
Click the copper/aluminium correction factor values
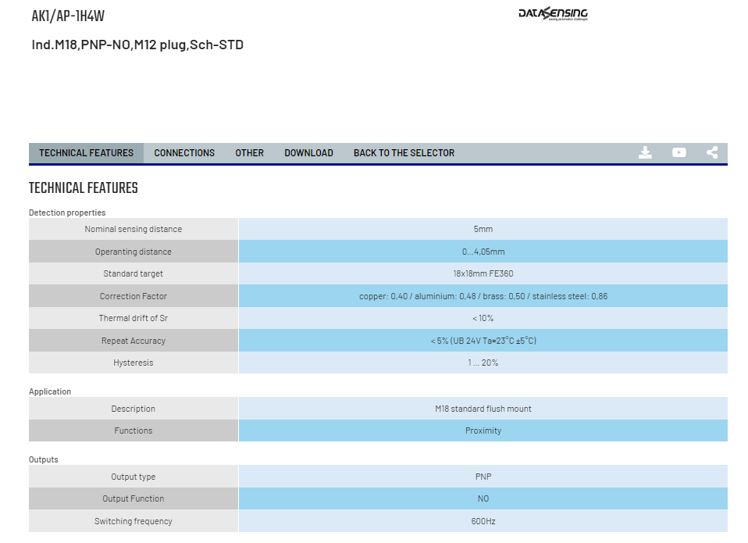point(483,296)
